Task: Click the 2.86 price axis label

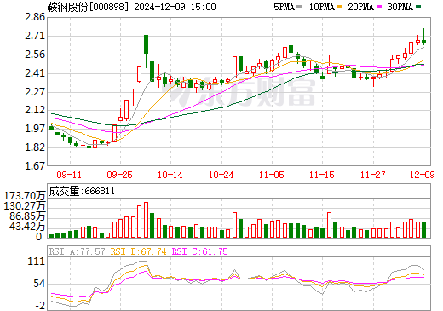Action: pyautogui.click(x=35, y=17)
